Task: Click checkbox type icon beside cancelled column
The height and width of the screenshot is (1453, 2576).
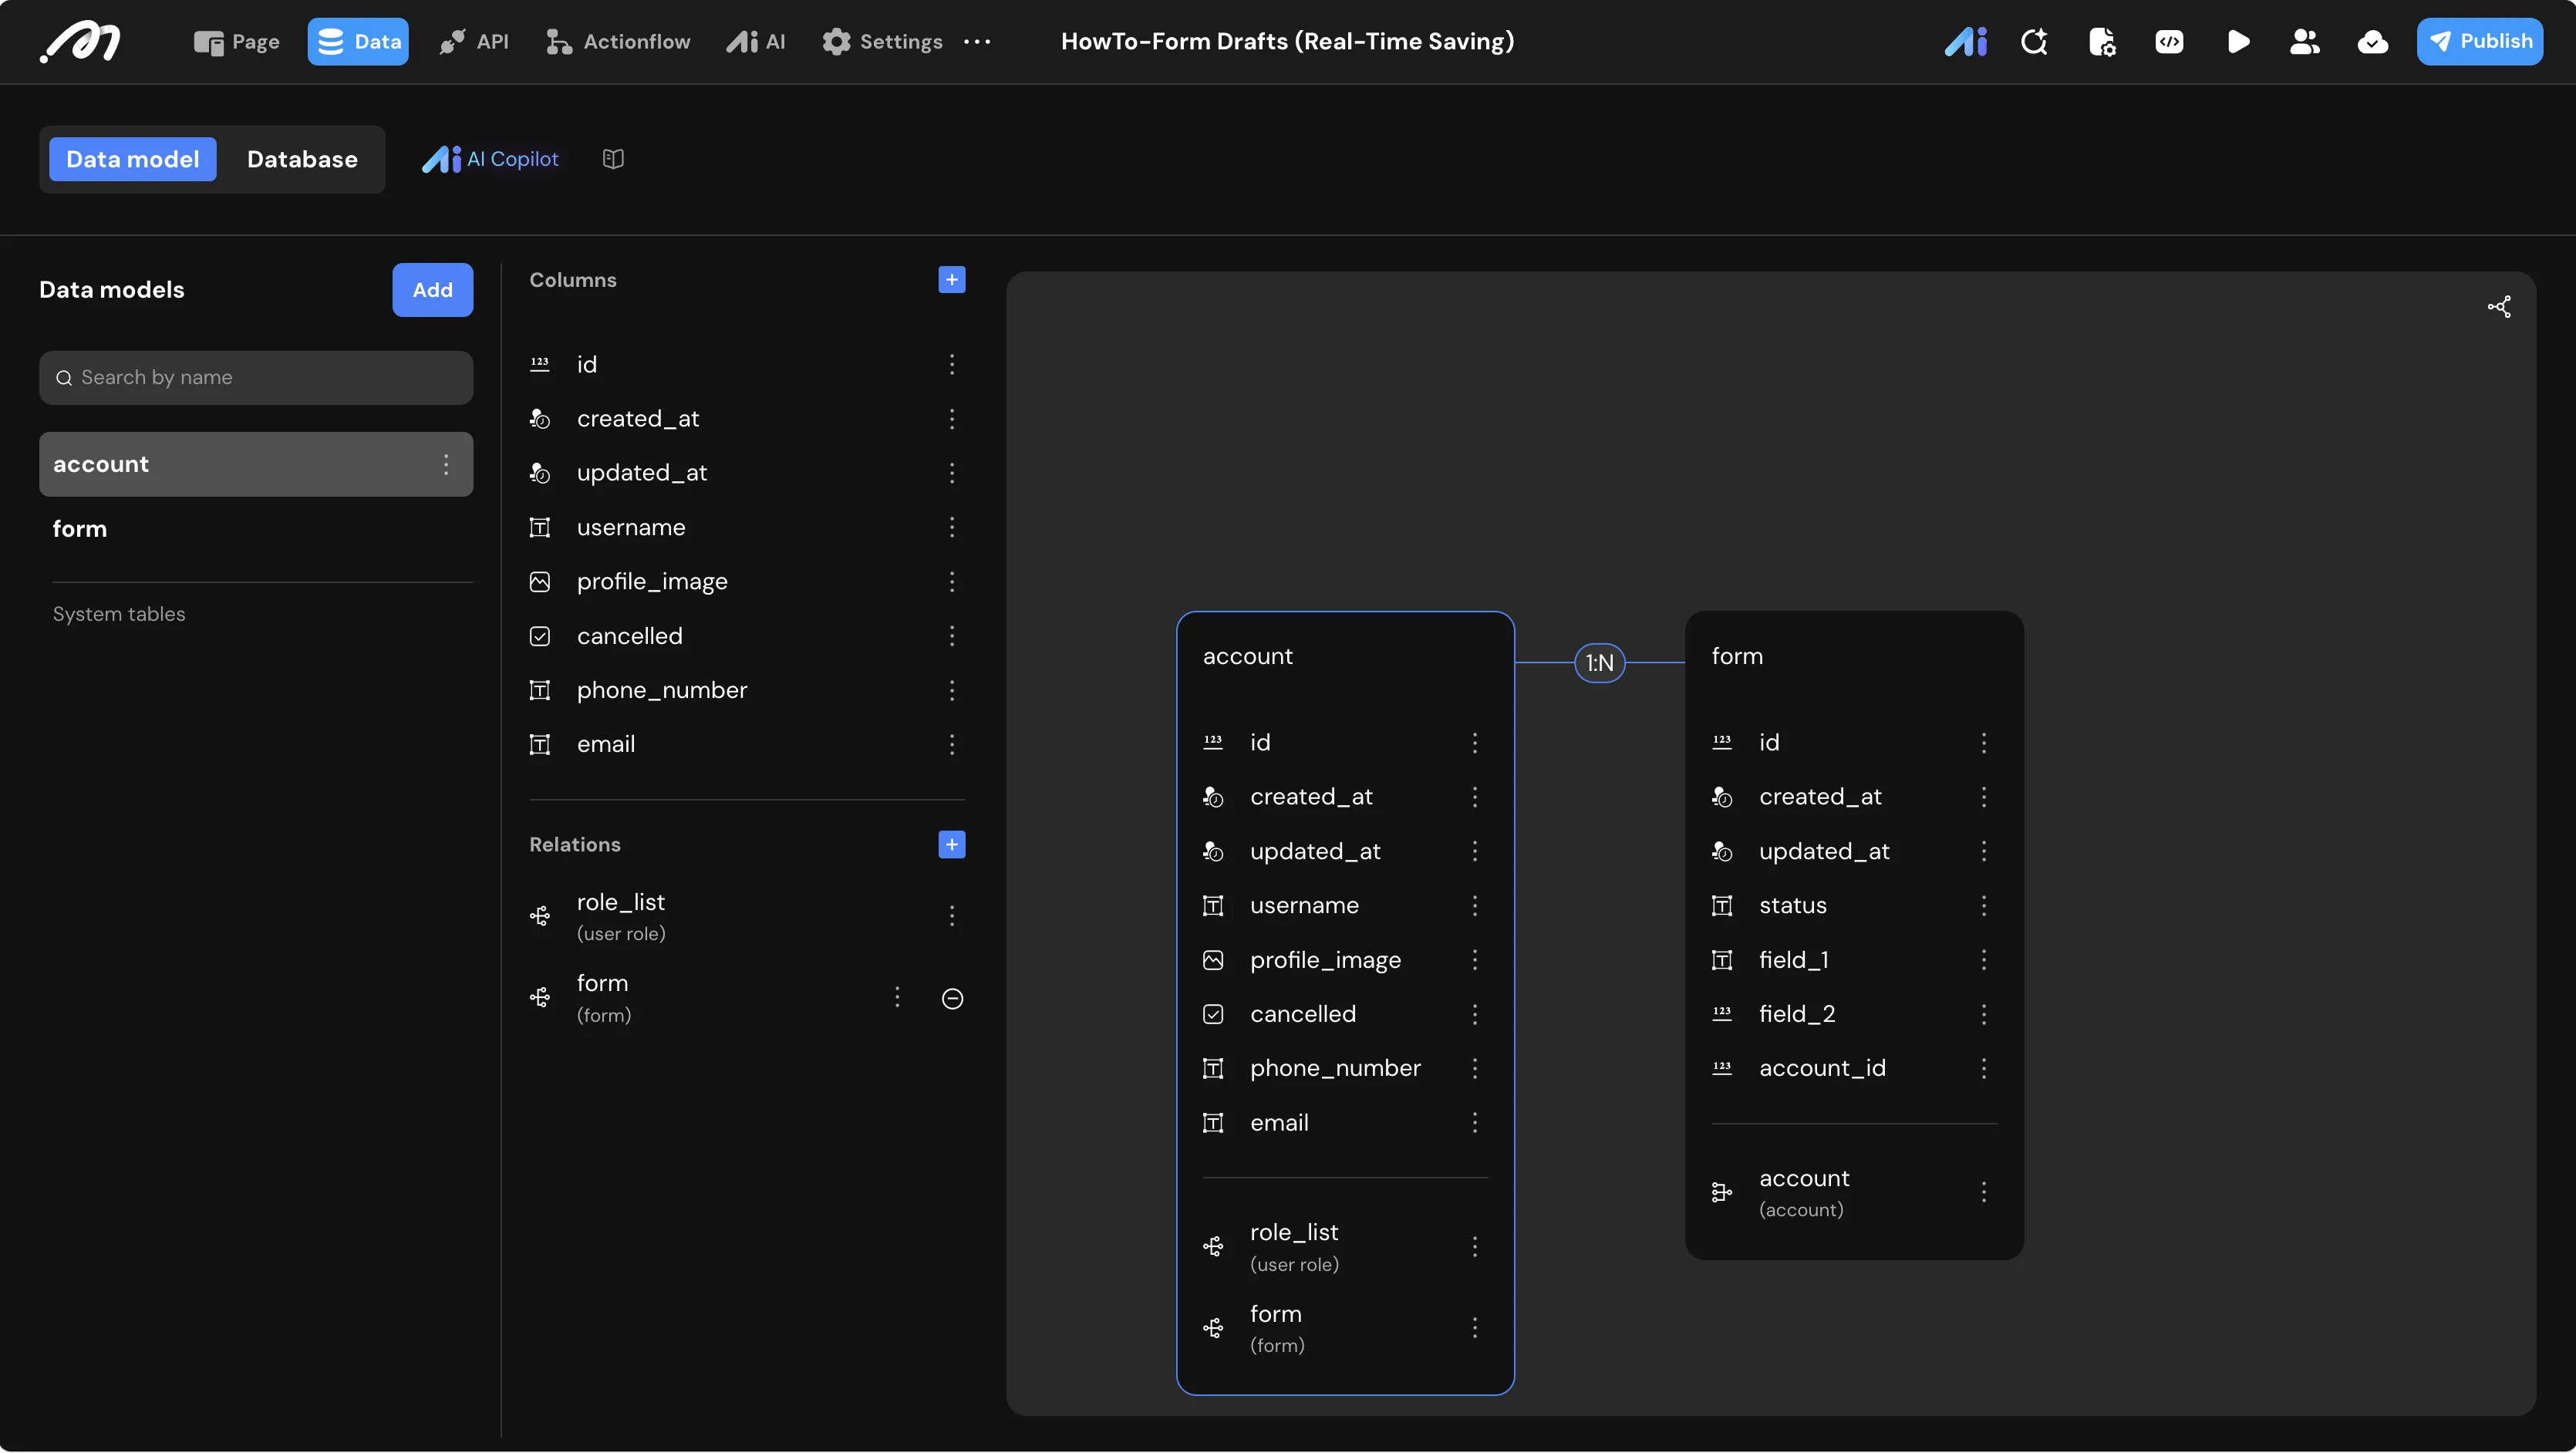Action: point(540,636)
